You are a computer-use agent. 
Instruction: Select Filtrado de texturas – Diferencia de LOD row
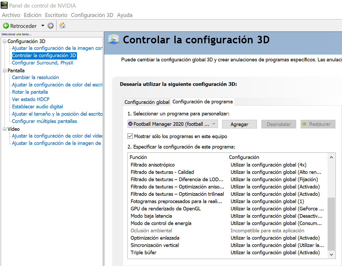coord(227,179)
